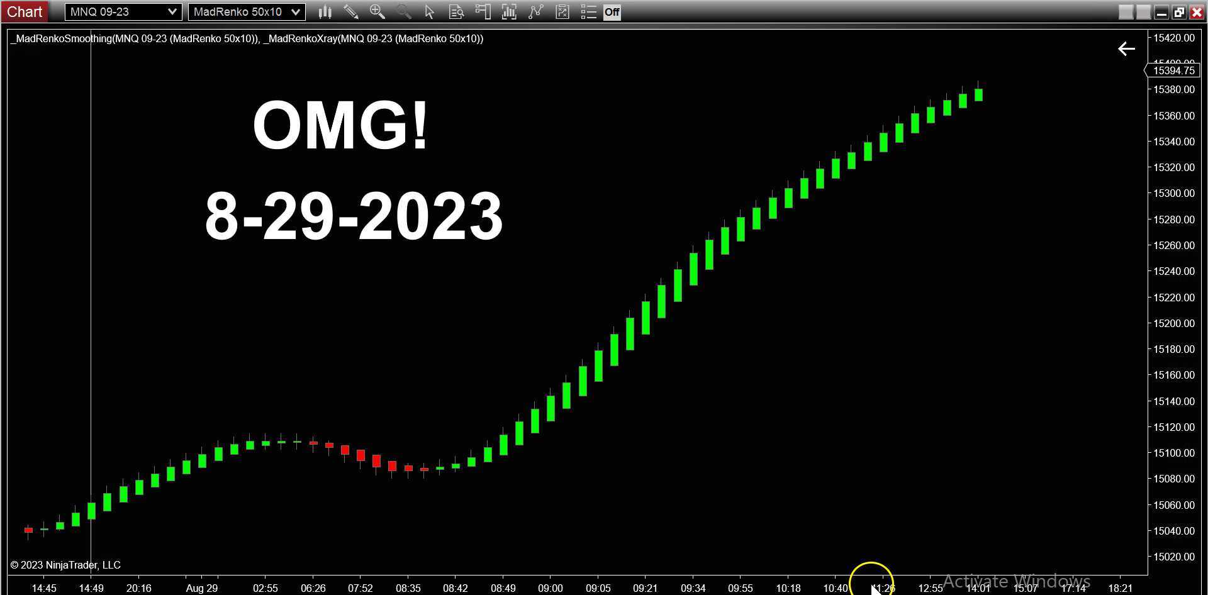Viewport: 1208px width, 595px height.
Task: Select the Zoom In magnifier tool
Action: tap(377, 11)
